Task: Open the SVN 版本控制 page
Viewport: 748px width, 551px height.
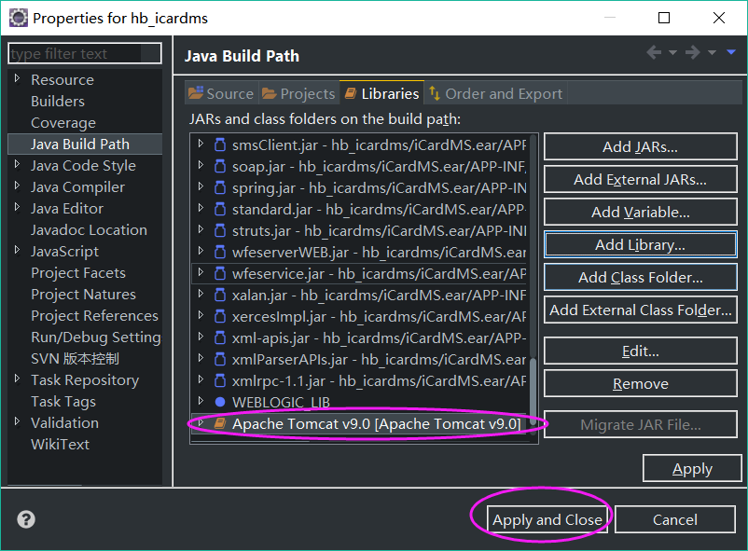Action: coord(75,359)
